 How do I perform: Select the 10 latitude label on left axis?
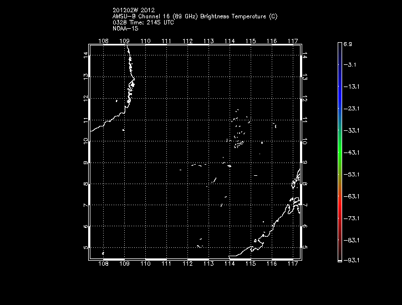coord(85,141)
